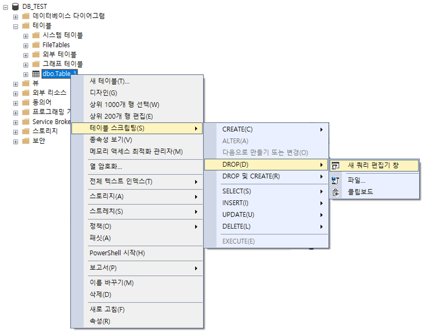Viewport: 423px width, 332px height.
Task: Choose PowerShell 시작(H) menu item
Action: point(137,254)
